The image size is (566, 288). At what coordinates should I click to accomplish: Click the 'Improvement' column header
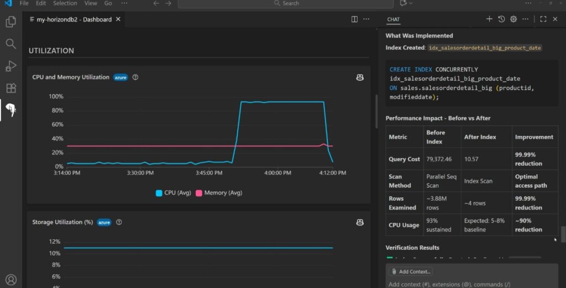click(534, 137)
